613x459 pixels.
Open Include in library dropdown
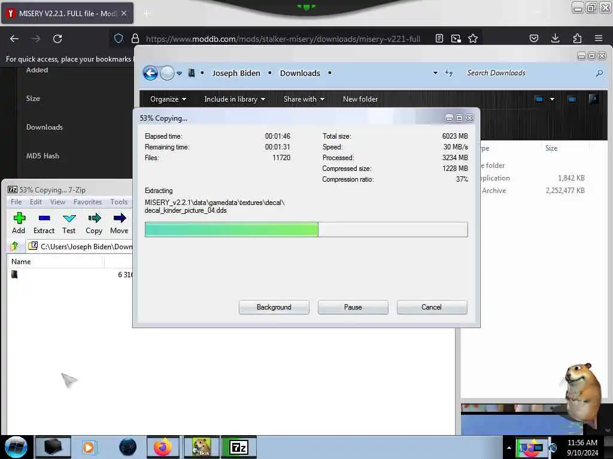235,99
